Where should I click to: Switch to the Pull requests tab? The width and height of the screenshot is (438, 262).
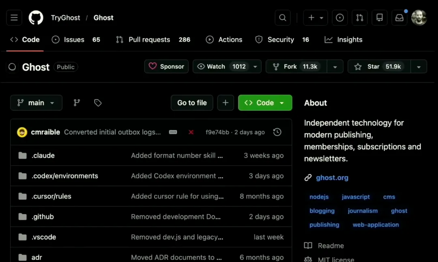tap(153, 40)
